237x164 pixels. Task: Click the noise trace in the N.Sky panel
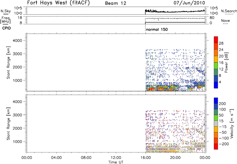175,11
